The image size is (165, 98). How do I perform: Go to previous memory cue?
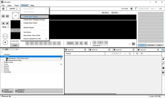click(77, 43)
